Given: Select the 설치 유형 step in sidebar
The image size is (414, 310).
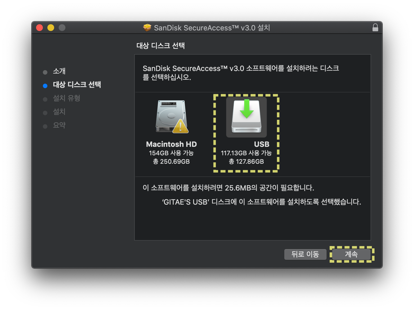Looking at the screenshot, I should point(67,98).
